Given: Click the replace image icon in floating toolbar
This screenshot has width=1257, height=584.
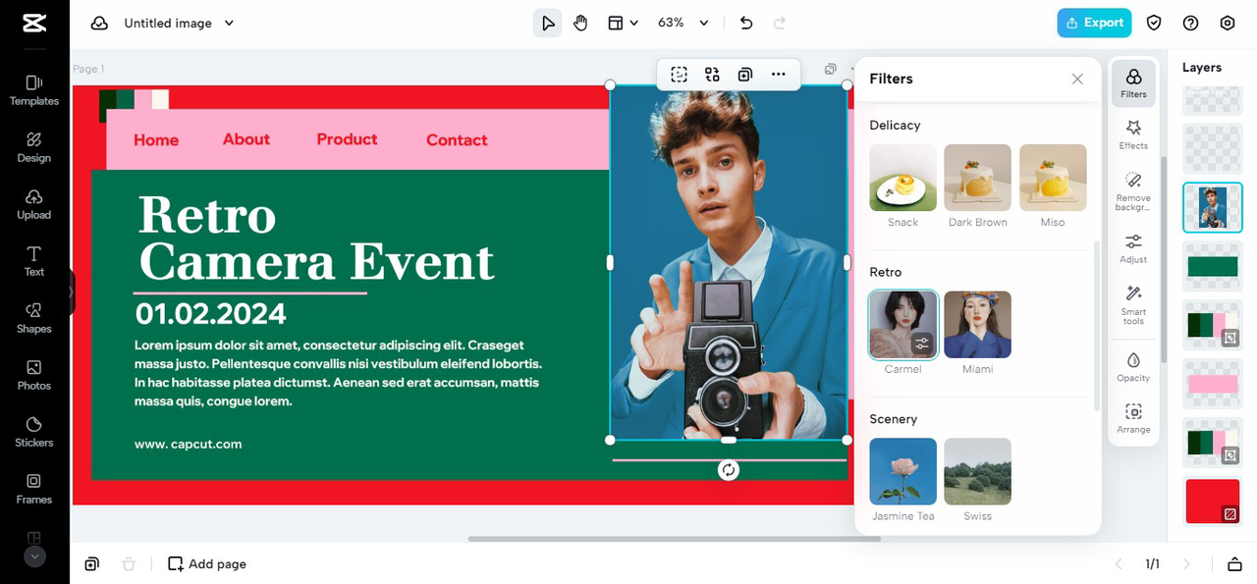Looking at the screenshot, I should coord(712,74).
